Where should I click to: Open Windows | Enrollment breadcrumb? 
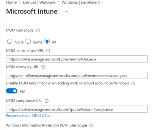(x=81, y=2)
